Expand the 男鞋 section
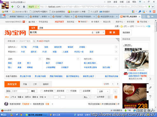The image size is (157, 117). [x=78, y=59]
